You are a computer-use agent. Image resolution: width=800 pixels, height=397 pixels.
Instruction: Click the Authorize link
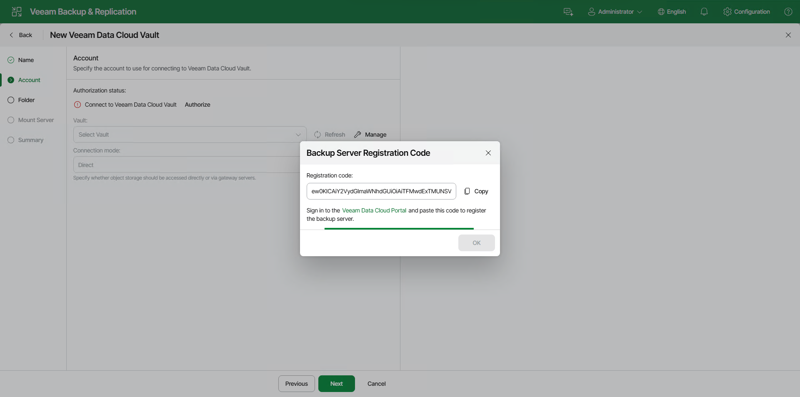pyautogui.click(x=197, y=105)
